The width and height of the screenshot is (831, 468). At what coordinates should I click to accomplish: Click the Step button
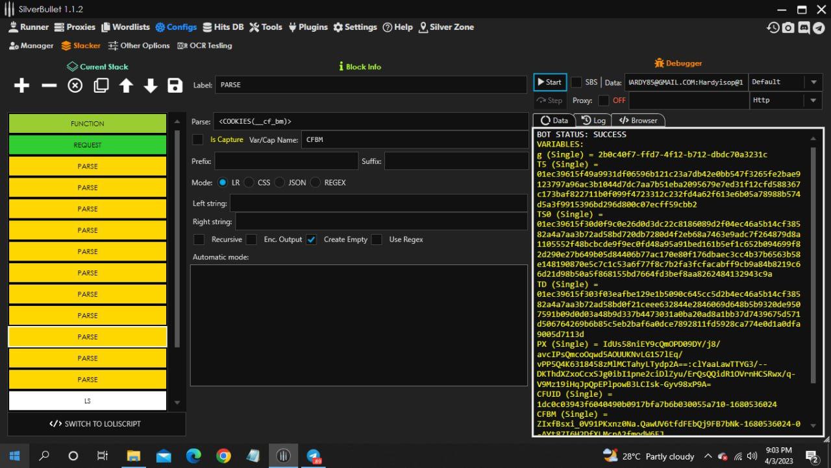tap(550, 100)
